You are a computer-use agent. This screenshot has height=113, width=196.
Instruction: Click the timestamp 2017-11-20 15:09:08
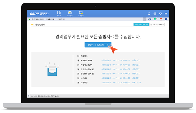pos(121,74)
